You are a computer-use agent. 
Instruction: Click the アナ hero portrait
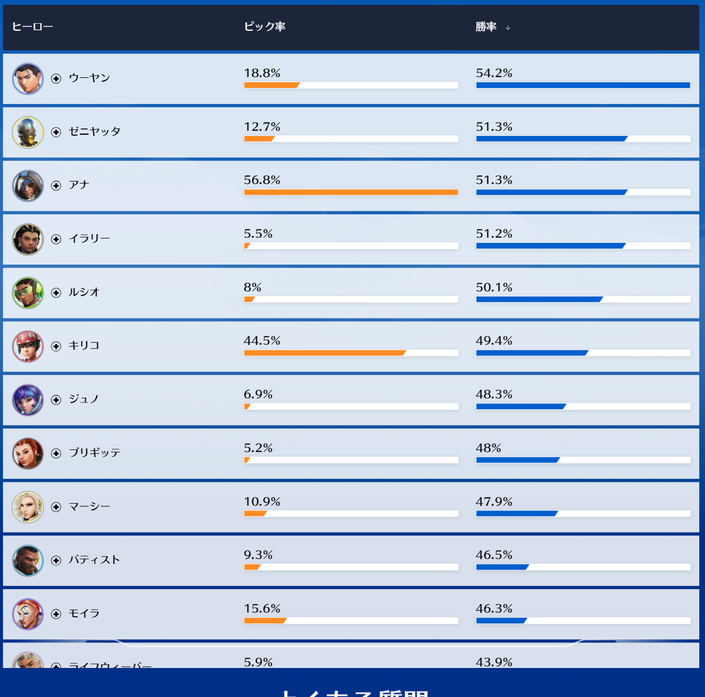click(x=28, y=186)
